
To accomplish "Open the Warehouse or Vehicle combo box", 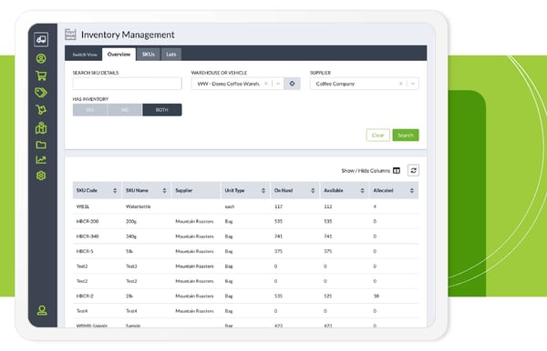I will click(x=238, y=84).
